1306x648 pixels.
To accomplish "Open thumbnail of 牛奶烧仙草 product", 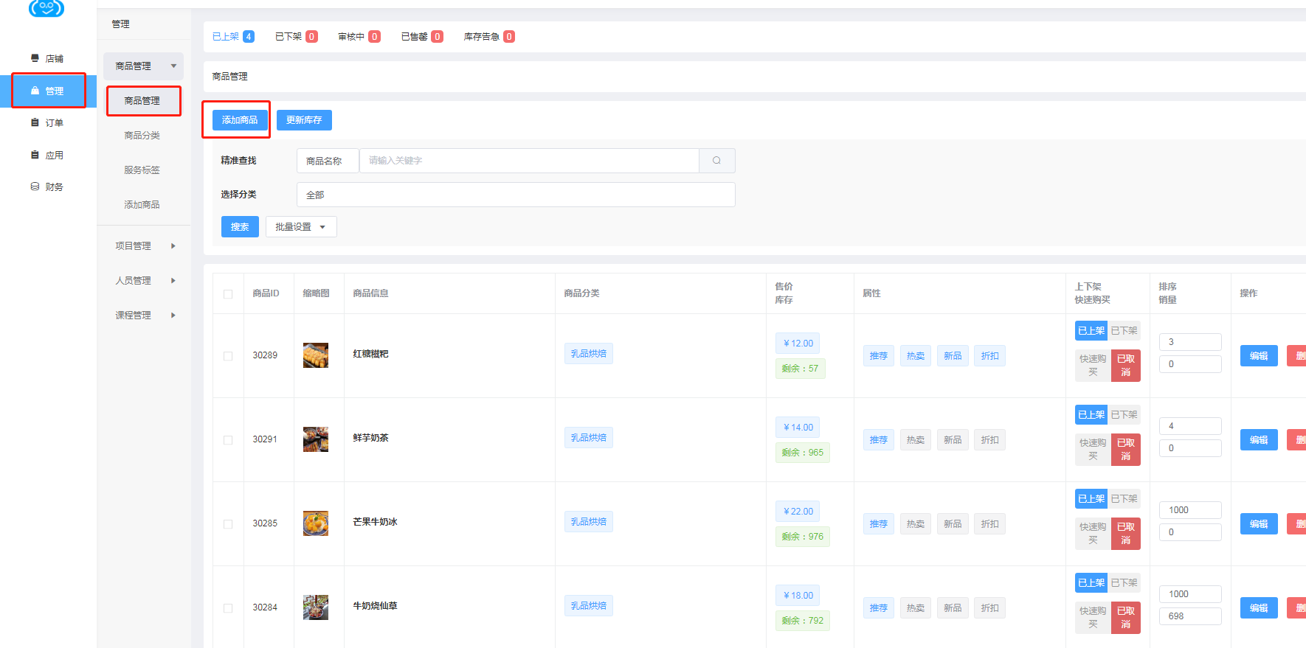I will coord(316,607).
